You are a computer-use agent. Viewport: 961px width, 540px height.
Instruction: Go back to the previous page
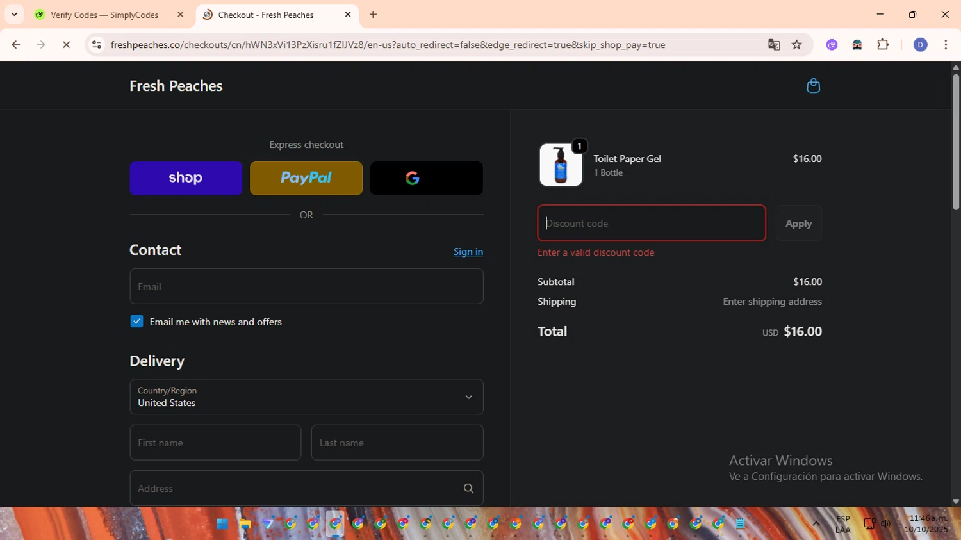16,45
